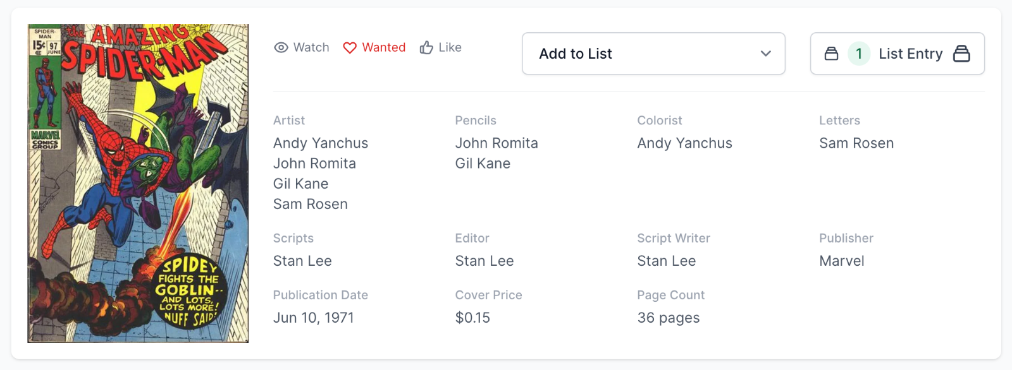Open Sam Rosen under Letters

point(856,143)
